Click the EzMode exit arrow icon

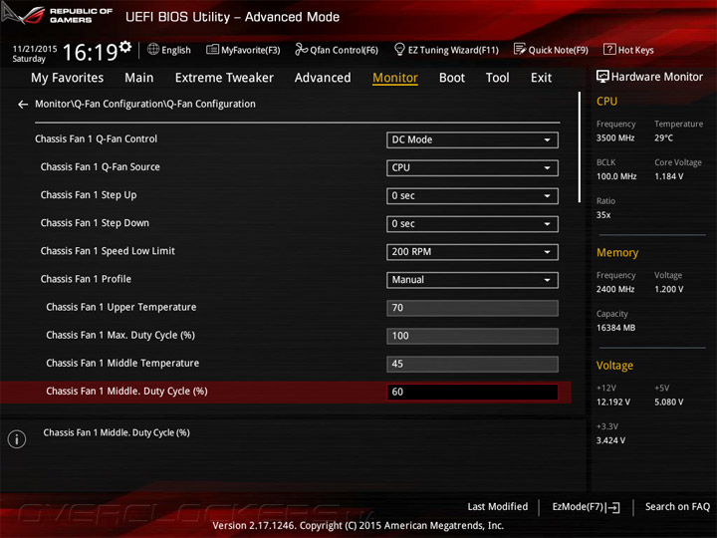(x=613, y=507)
